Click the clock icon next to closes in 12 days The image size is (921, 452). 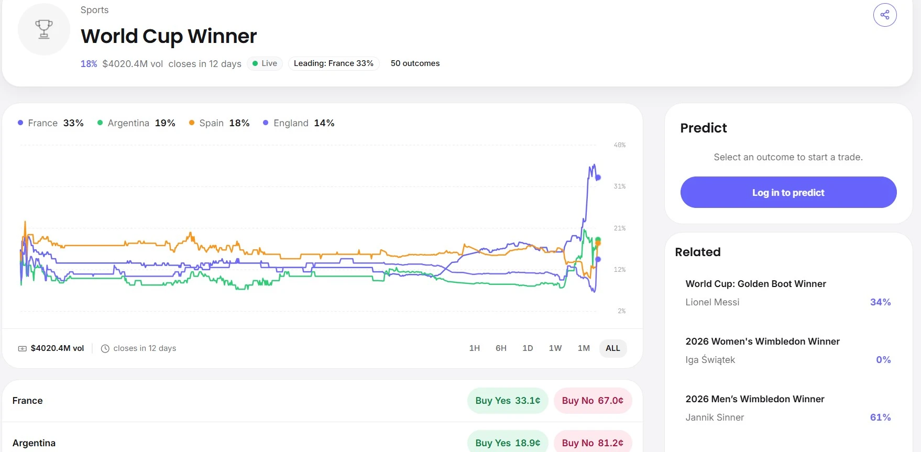105,348
